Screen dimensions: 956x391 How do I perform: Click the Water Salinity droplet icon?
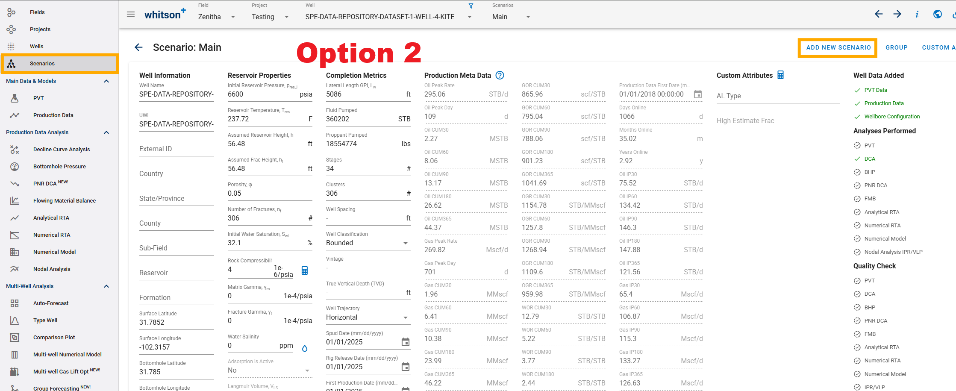tap(305, 348)
